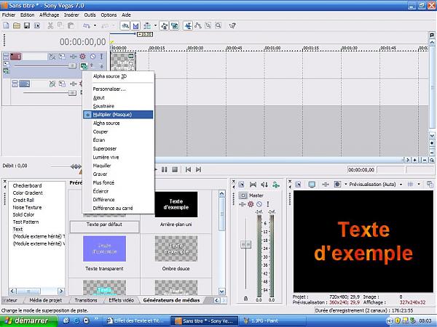Click the Save project toolbar icon
The image size is (437, 327).
pos(27,25)
